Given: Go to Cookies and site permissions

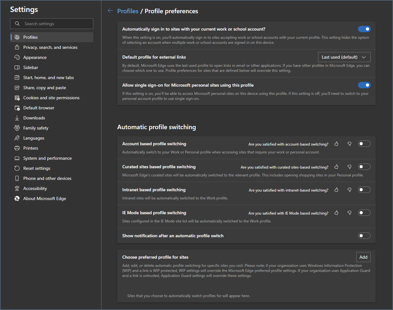Looking at the screenshot, I should 51,98.
